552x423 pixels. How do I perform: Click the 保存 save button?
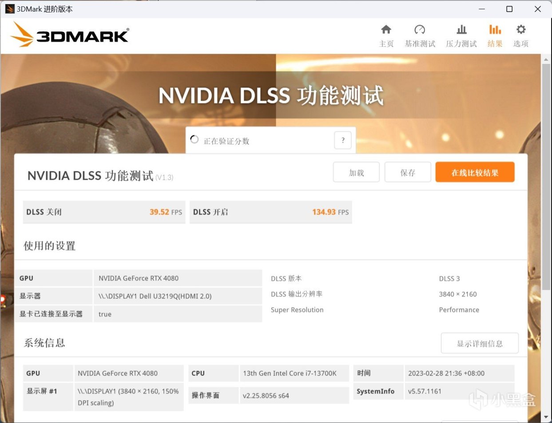[x=408, y=172]
